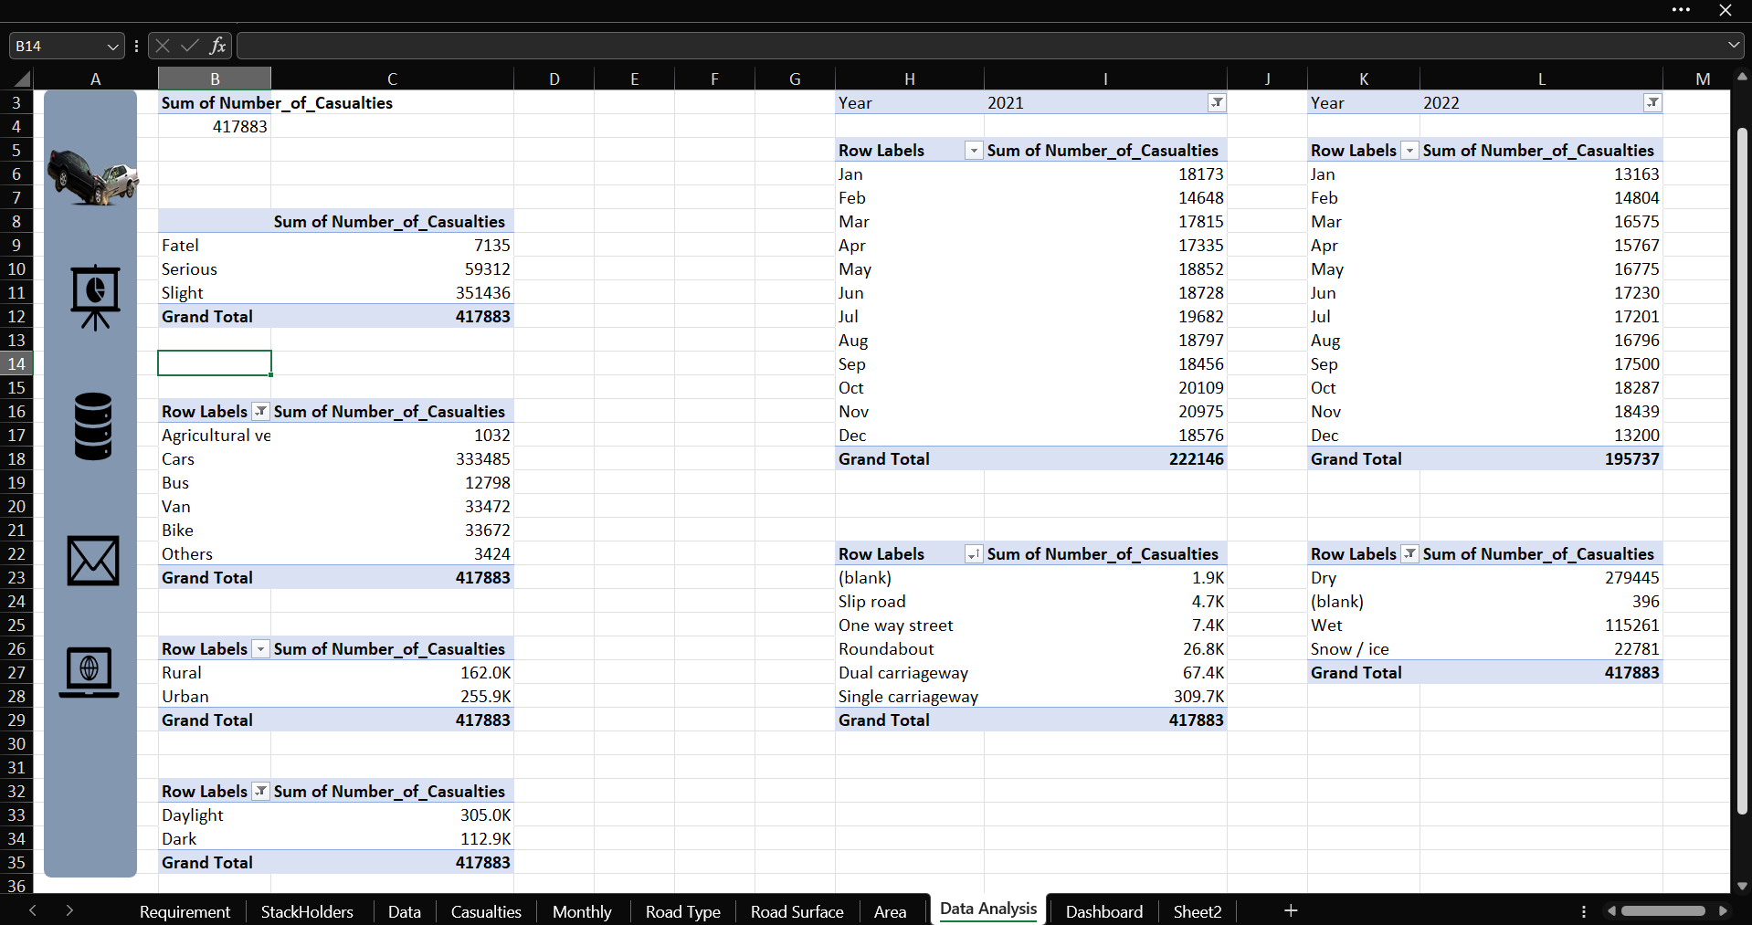Click the horizontal scrollbar at bottom right

click(1664, 910)
